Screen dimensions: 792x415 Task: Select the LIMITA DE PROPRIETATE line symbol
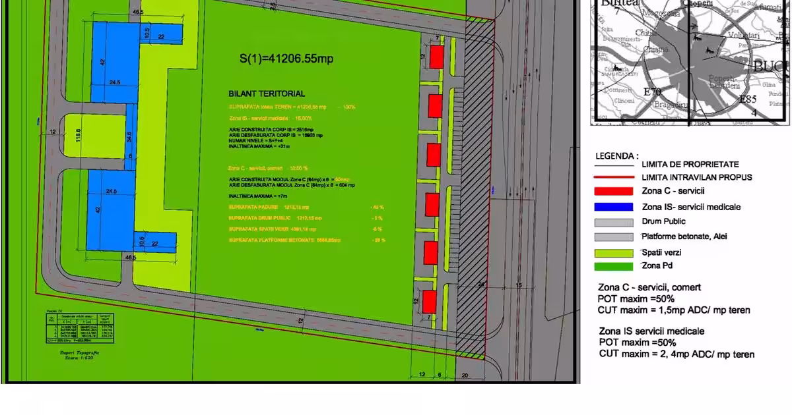[614, 164]
